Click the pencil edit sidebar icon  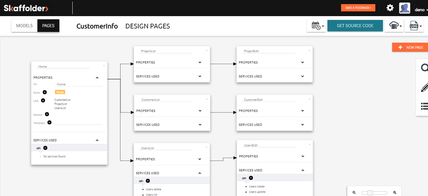pyautogui.click(x=424, y=87)
